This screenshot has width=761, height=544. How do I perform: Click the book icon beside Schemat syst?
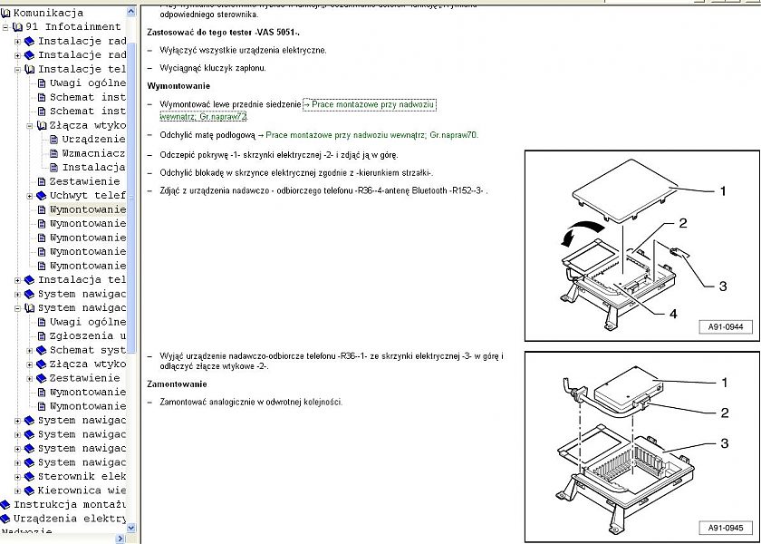42,350
